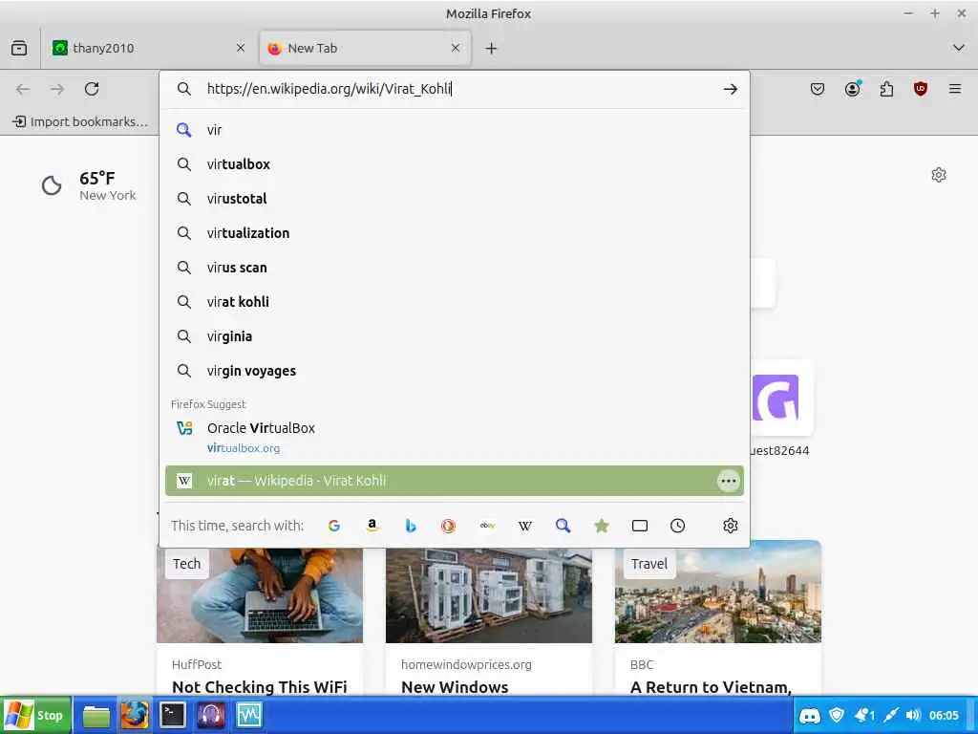The height and width of the screenshot is (734, 978).
Task: Search this time with Wikipedia
Action: [x=525, y=526]
